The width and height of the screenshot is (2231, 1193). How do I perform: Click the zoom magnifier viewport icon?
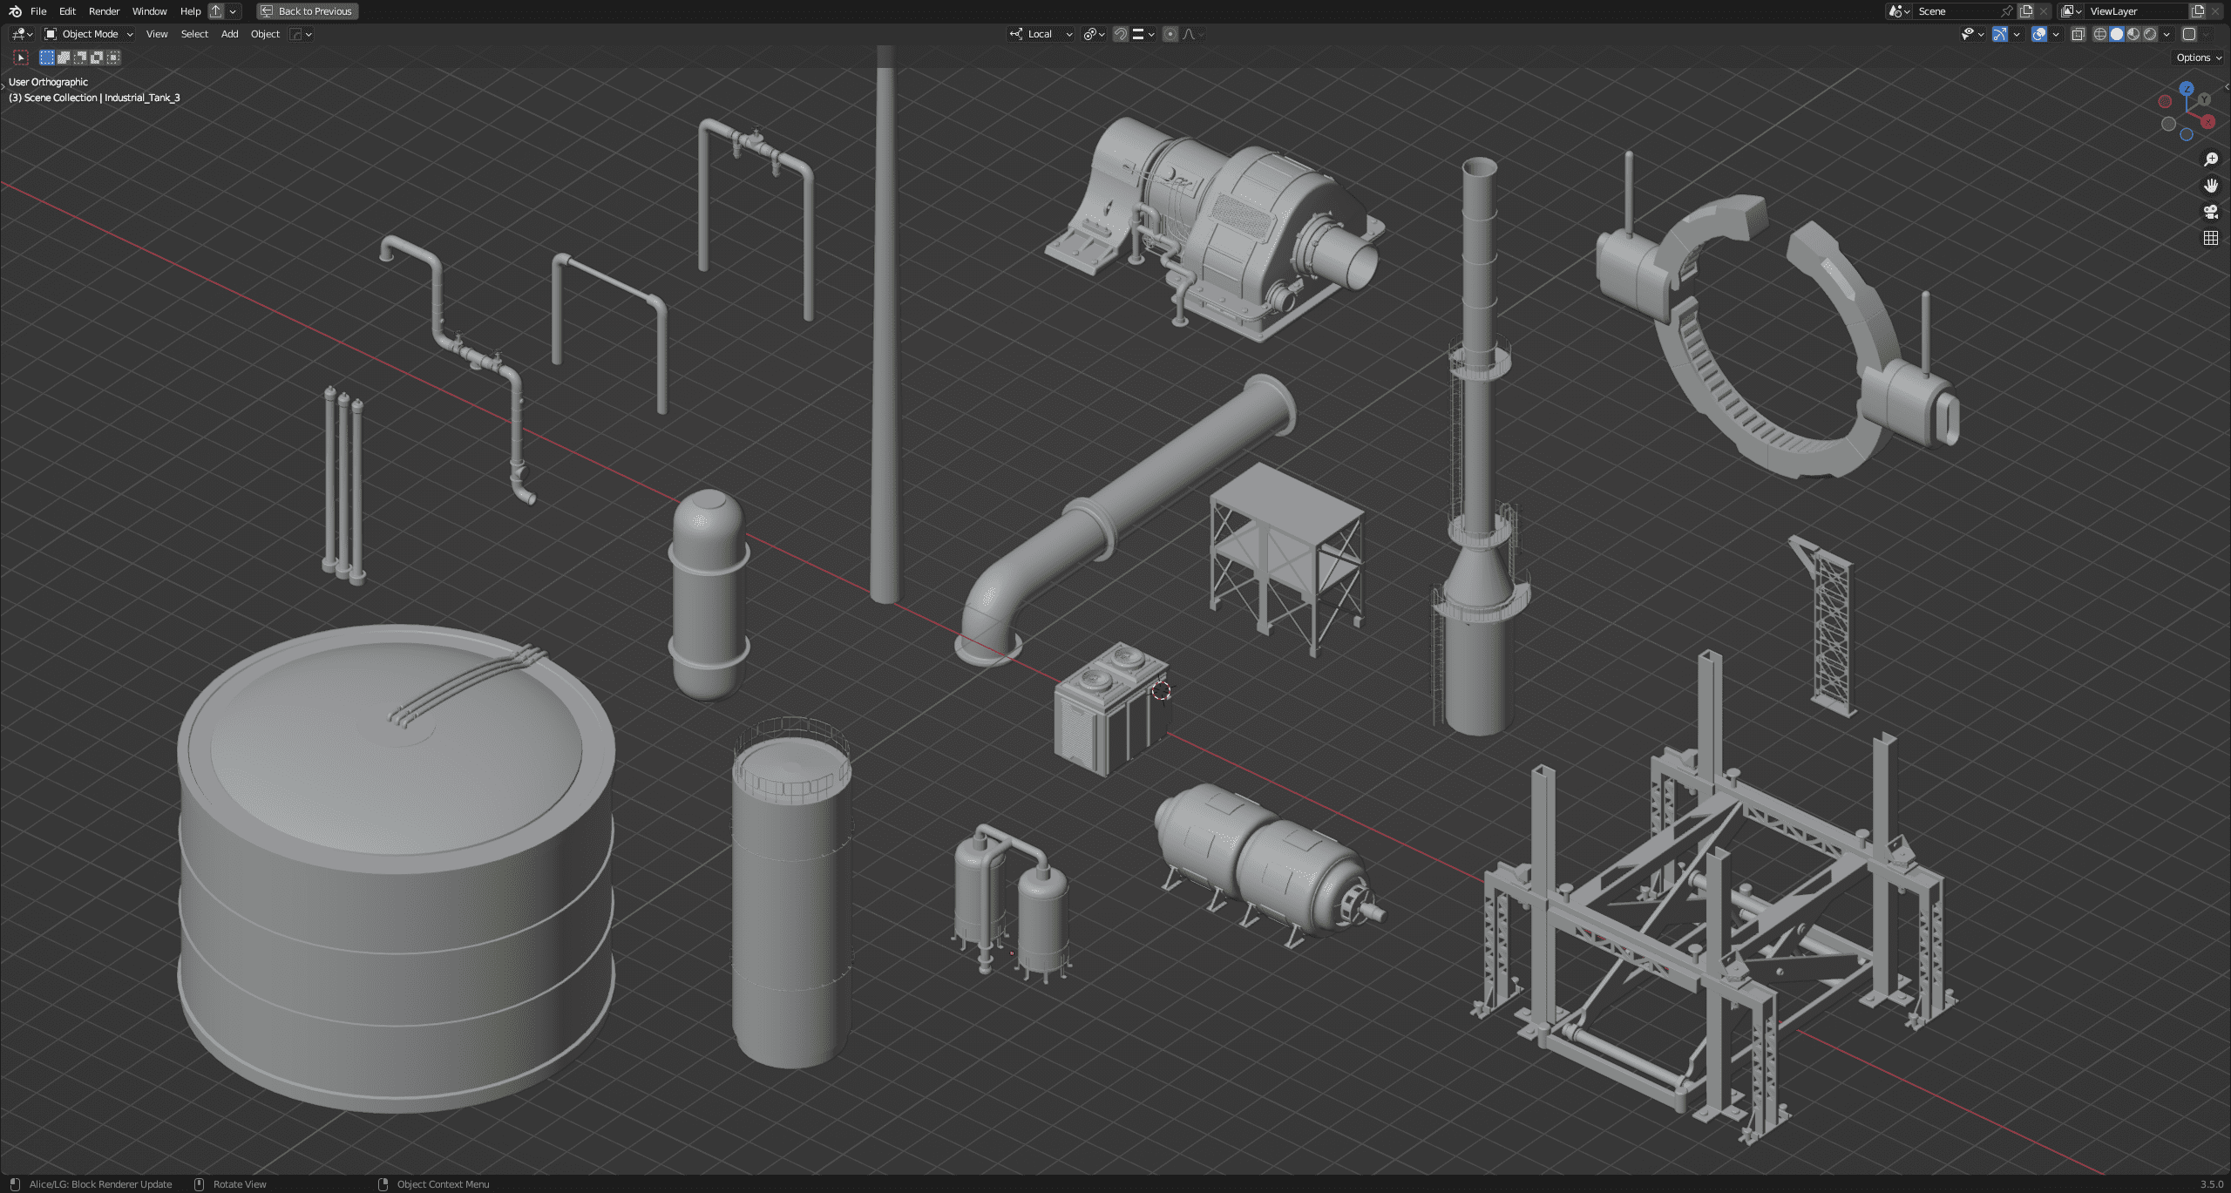click(2210, 159)
